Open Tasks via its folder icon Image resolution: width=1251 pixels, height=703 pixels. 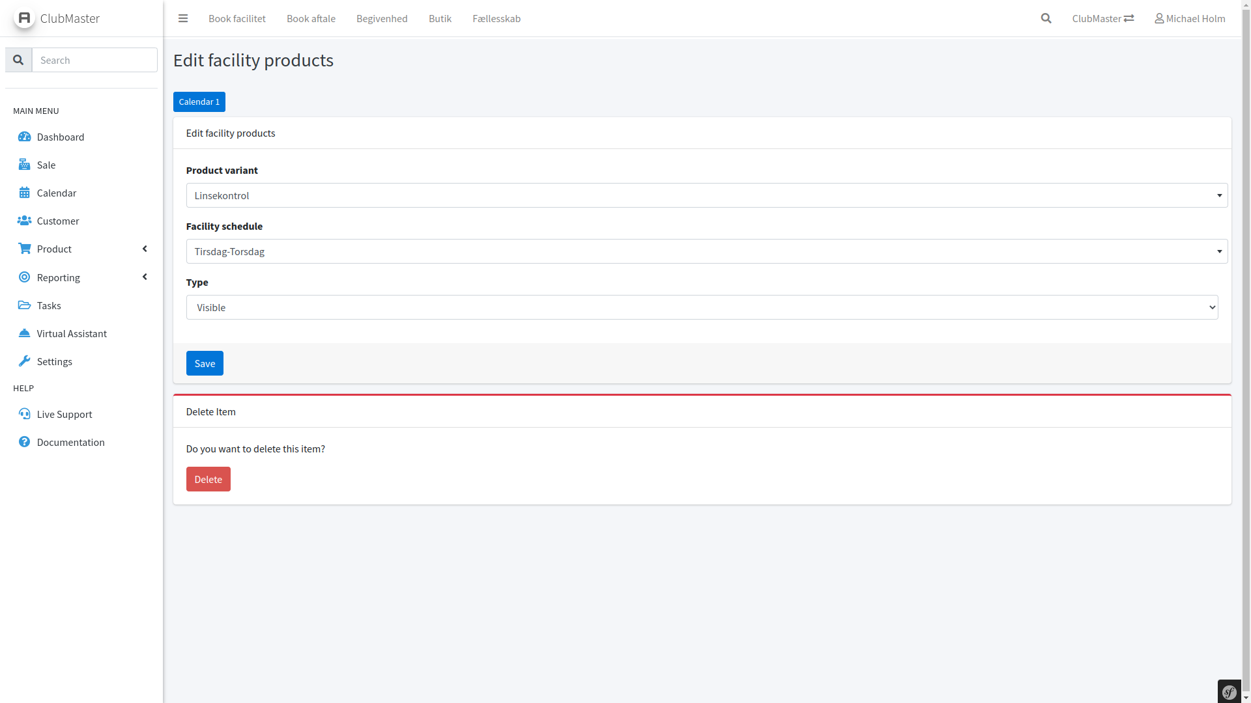tap(24, 305)
